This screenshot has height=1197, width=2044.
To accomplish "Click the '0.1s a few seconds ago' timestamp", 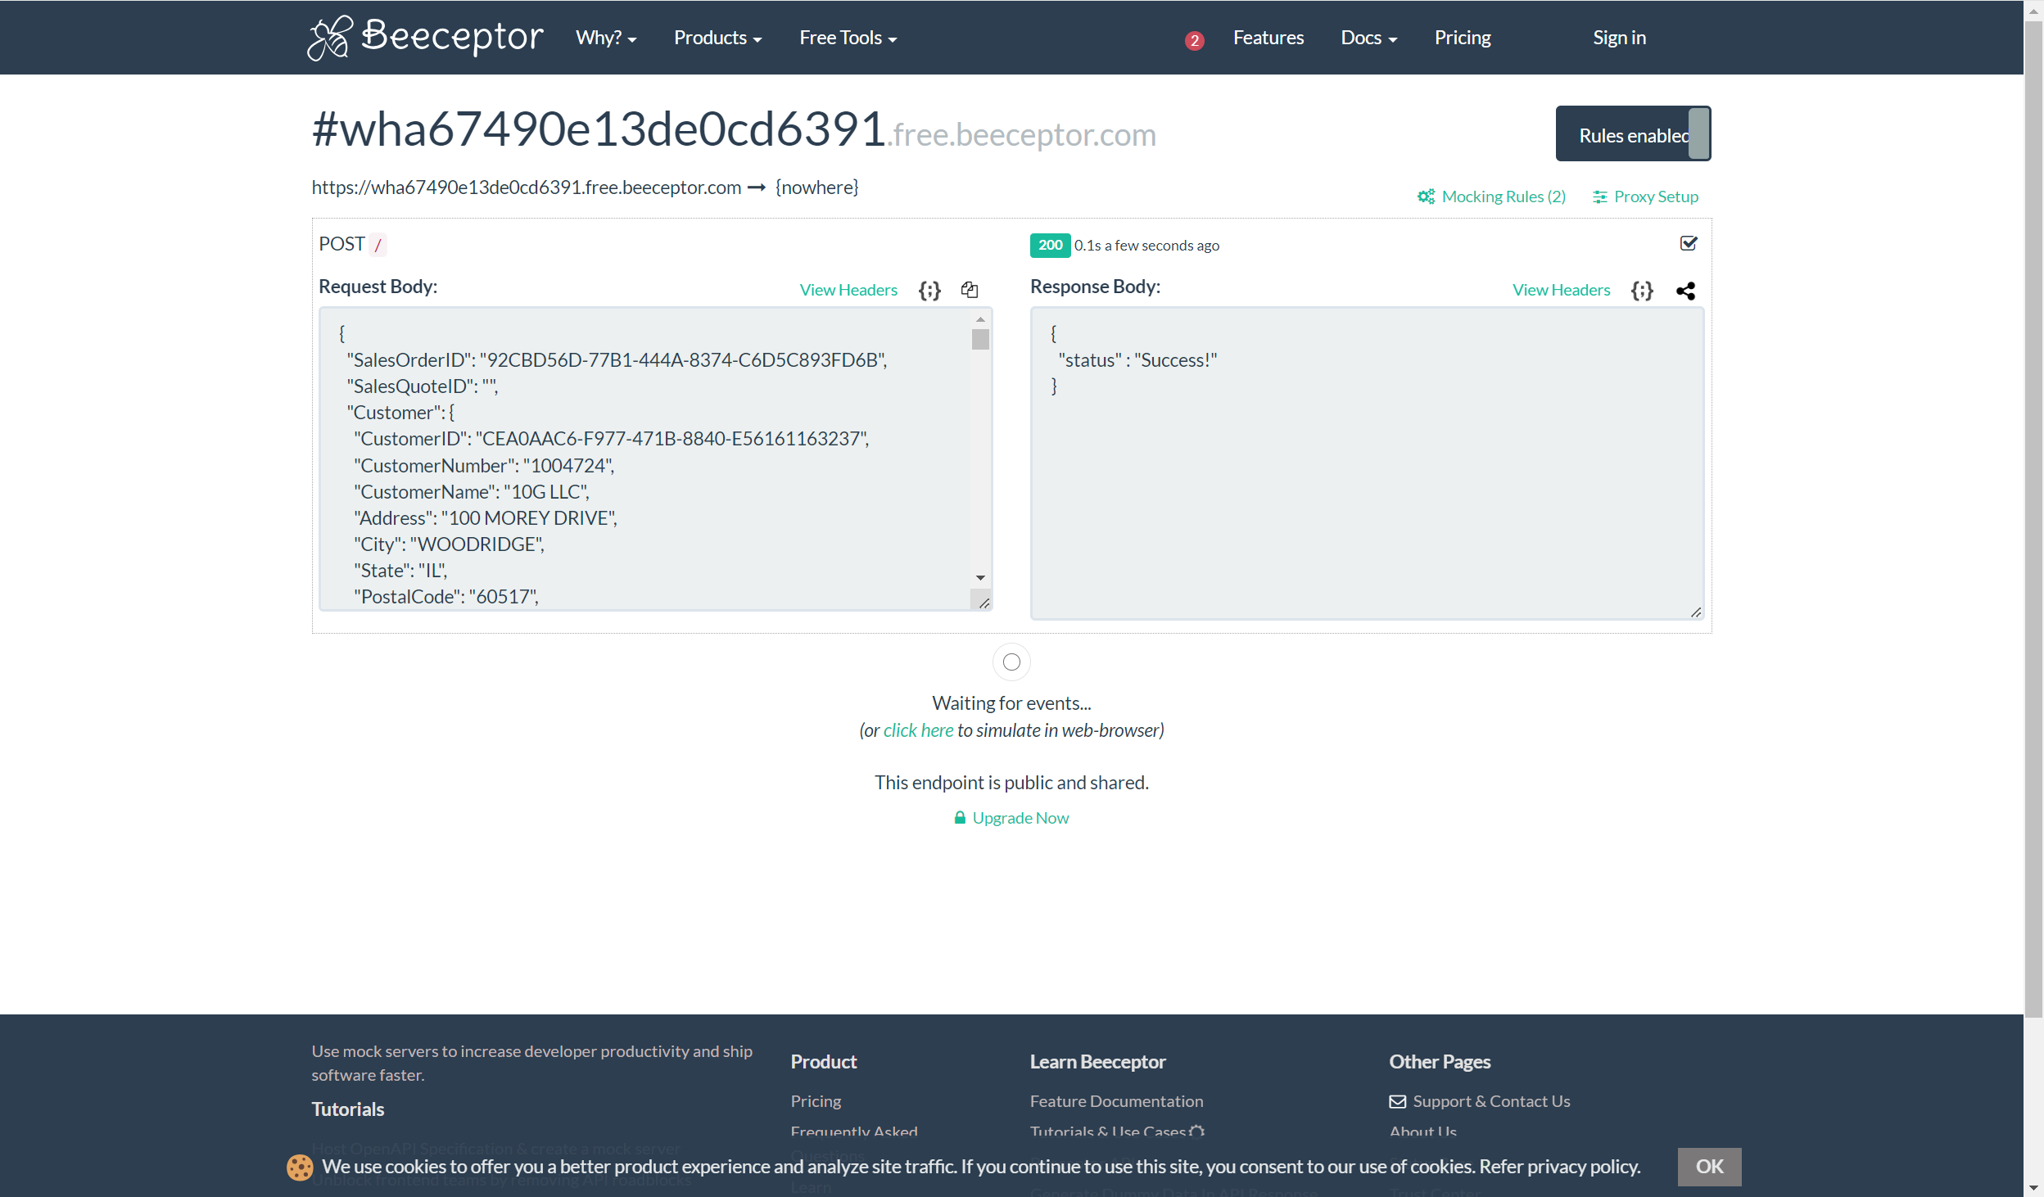I will [1146, 246].
